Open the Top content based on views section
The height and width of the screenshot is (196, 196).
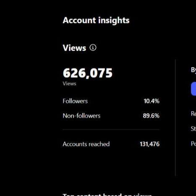pyautogui.click(x=107, y=195)
